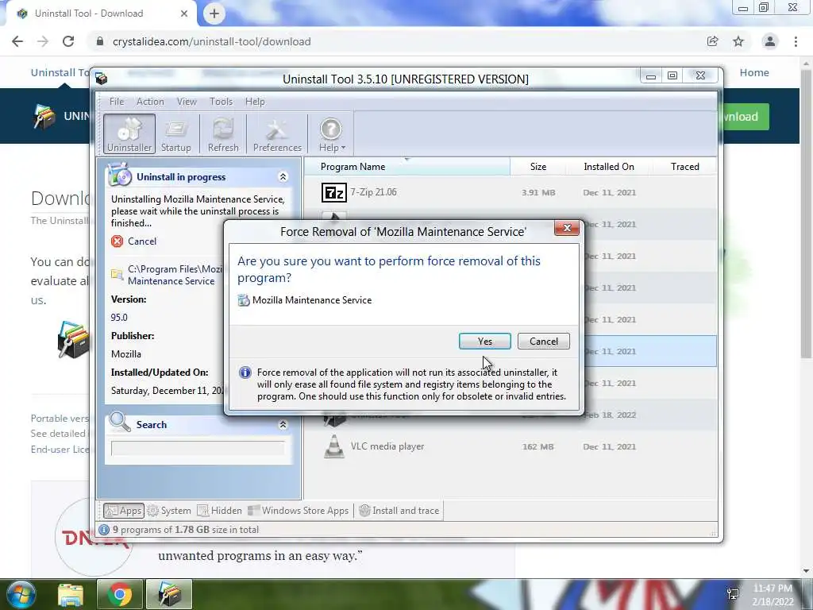Switch to the Hidden tab

point(220,511)
